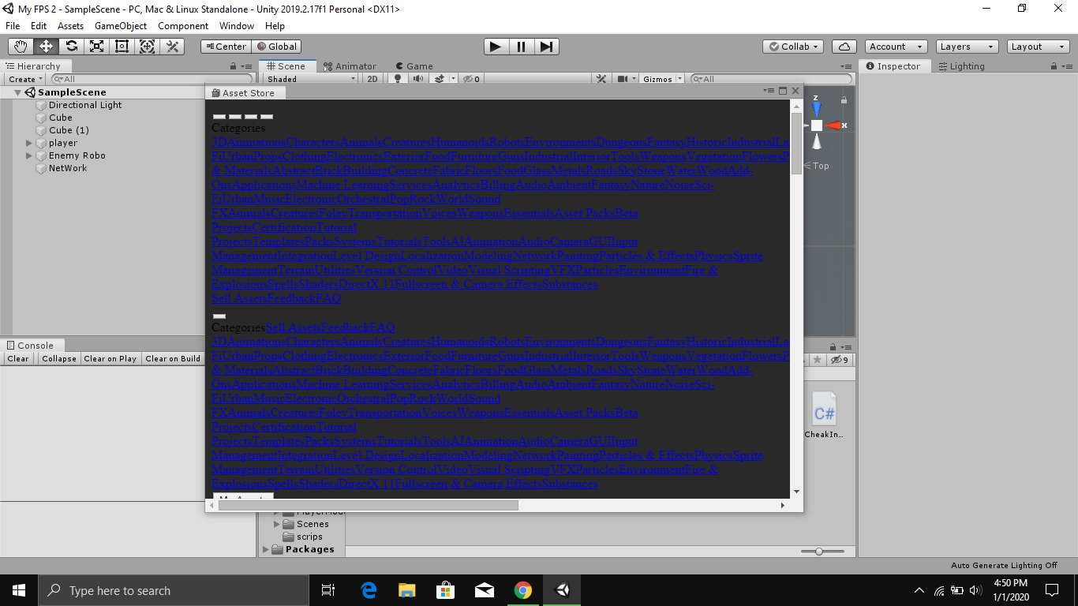Toggle 2D view mode
This screenshot has width=1078, height=606.
[x=372, y=79]
